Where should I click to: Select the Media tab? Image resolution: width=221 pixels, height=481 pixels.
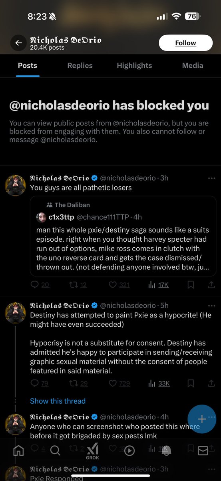193,65
